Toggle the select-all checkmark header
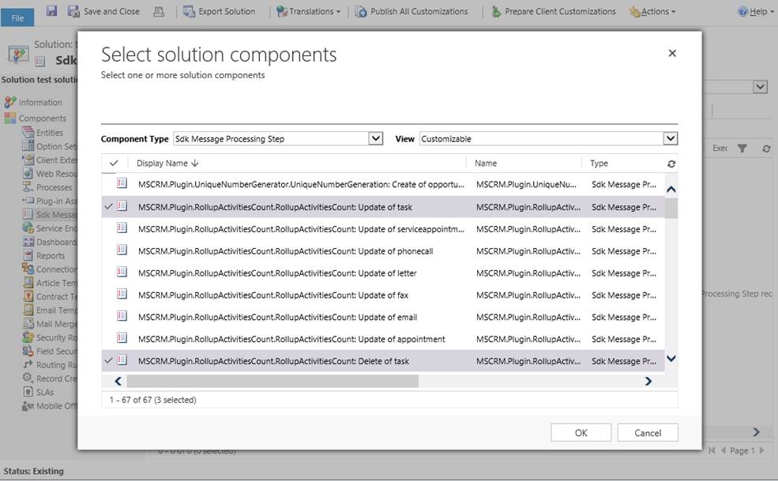The width and height of the screenshot is (778, 481). tap(114, 163)
